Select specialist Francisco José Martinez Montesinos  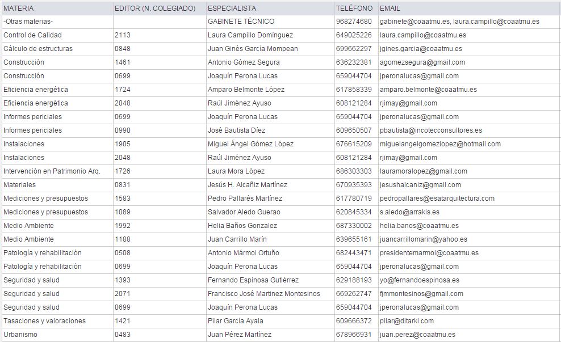point(264,294)
